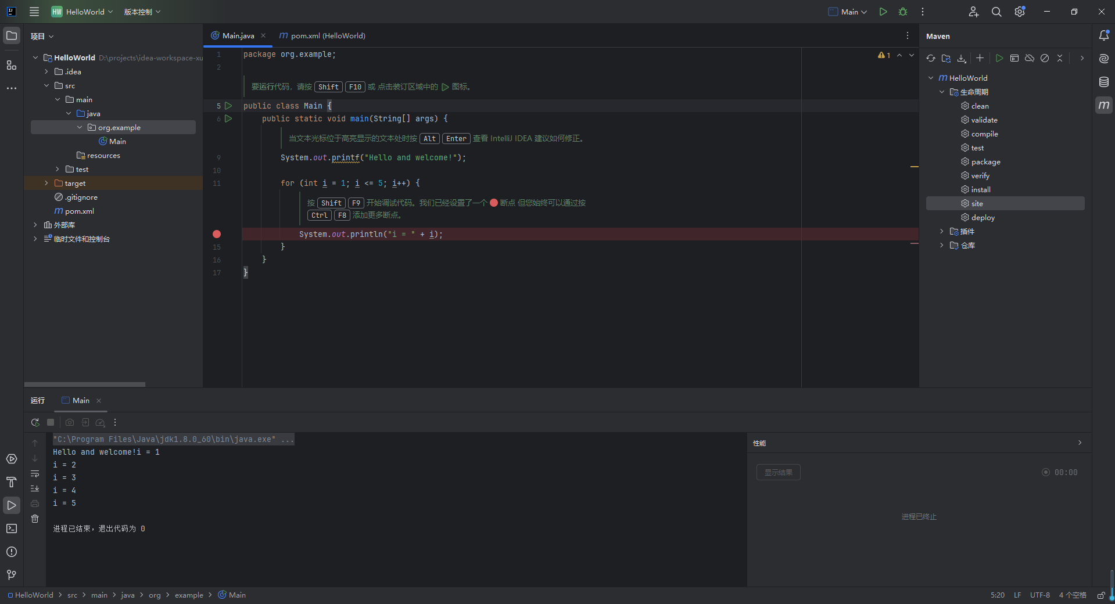Clear console output with trash icon
The width and height of the screenshot is (1115, 604).
click(35, 519)
